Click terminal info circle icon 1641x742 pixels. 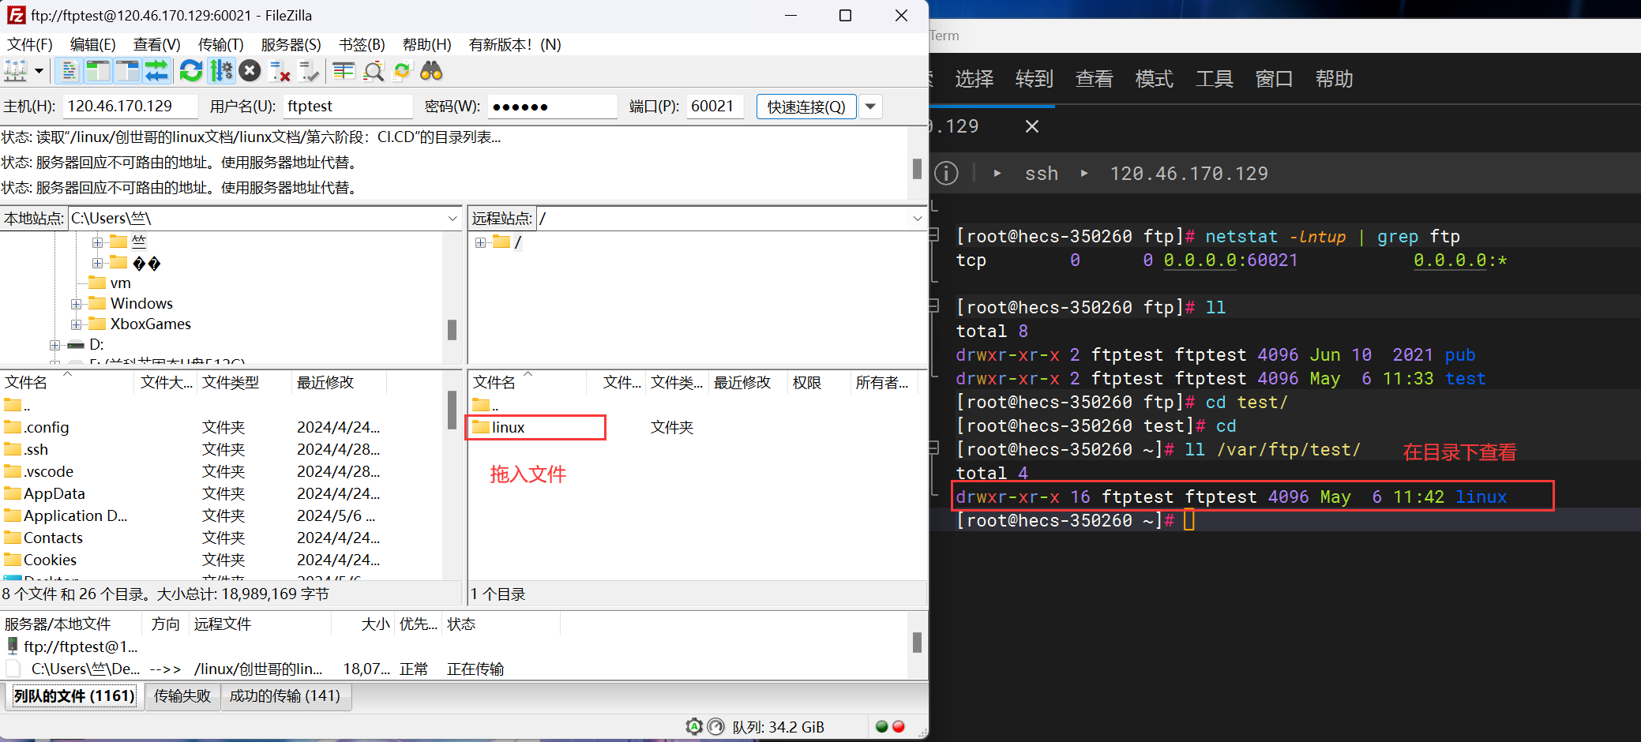tap(946, 173)
